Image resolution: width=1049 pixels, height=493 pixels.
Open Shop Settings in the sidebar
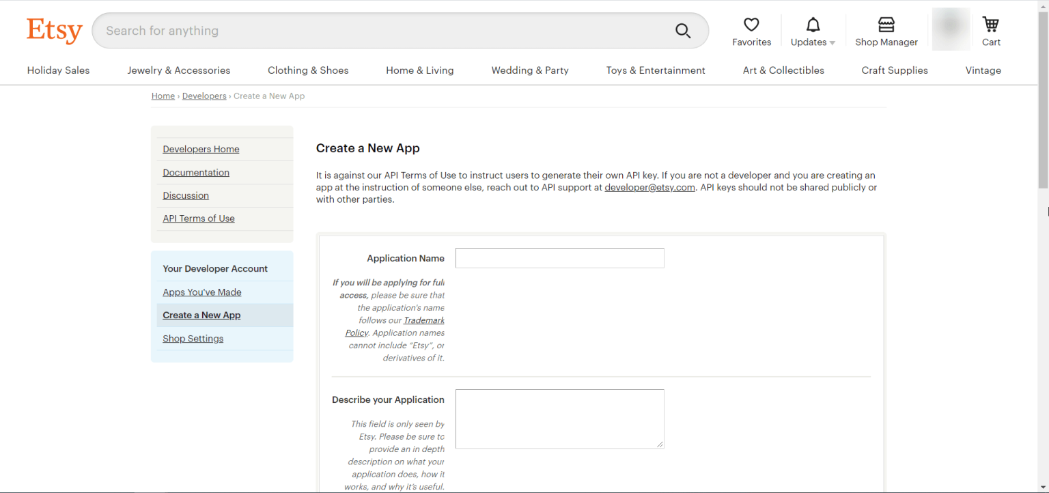point(193,338)
